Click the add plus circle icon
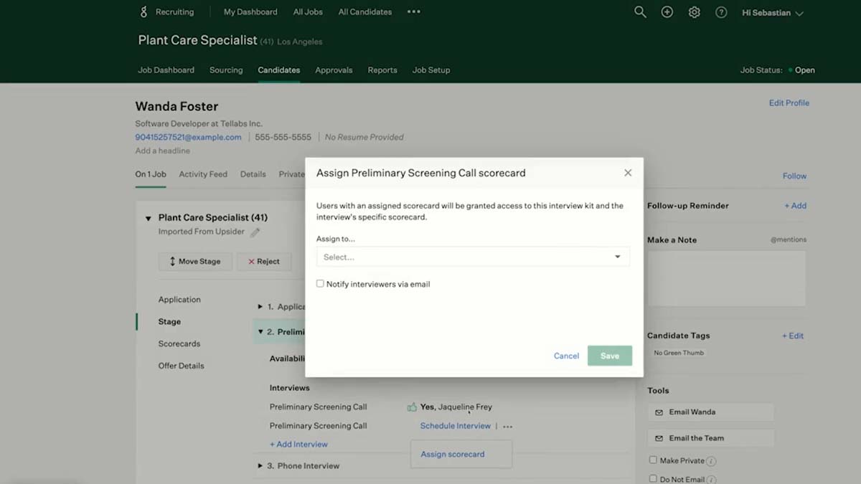 [x=667, y=12]
